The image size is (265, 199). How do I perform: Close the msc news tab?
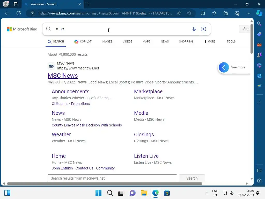[x=79, y=4]
